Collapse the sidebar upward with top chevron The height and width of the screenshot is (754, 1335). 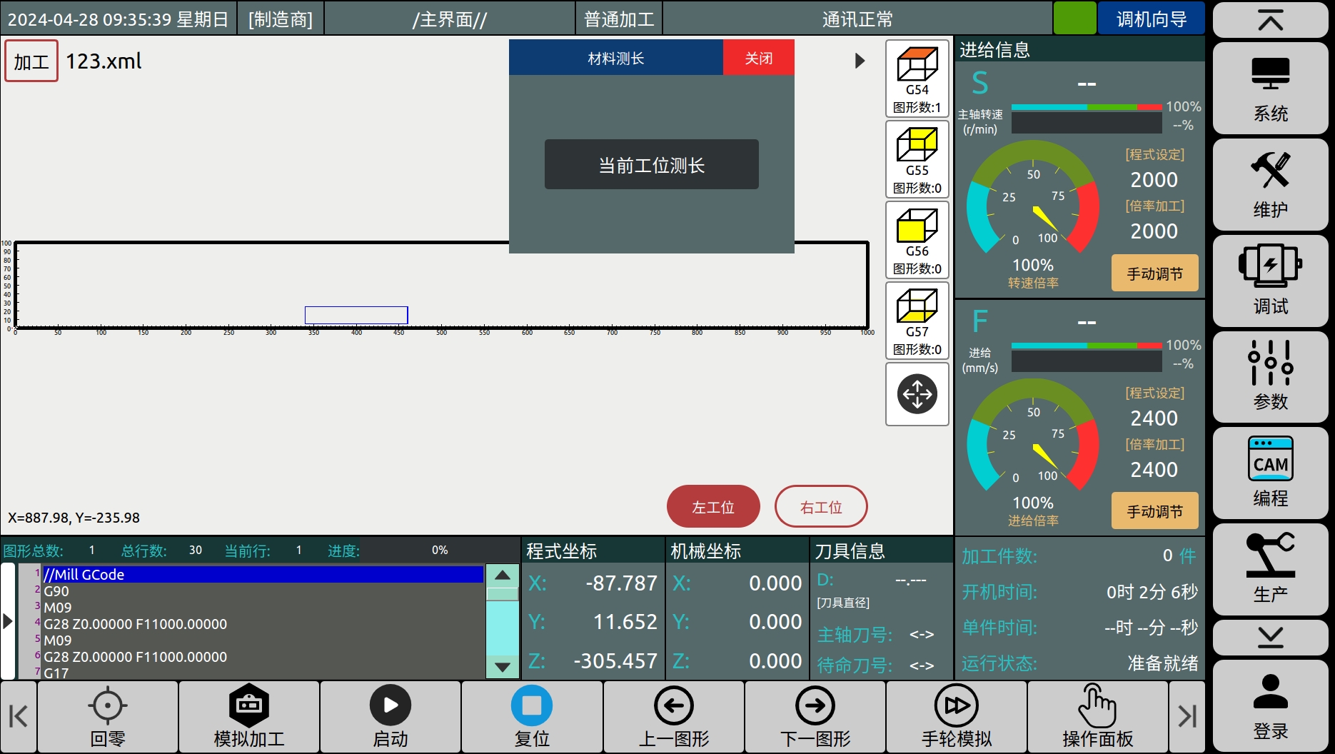pos(1270,20)
